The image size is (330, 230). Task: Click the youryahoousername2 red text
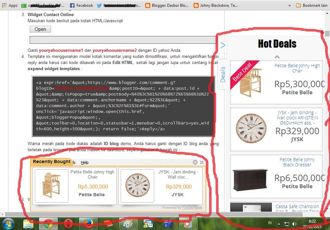tap(115, 51)
